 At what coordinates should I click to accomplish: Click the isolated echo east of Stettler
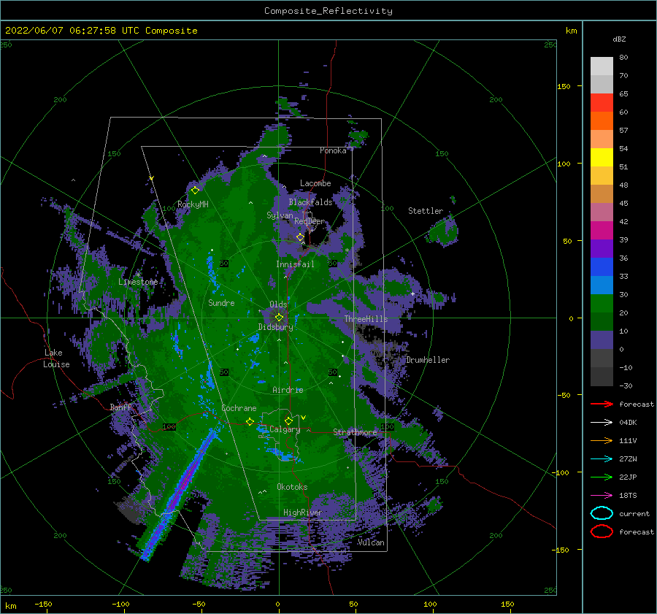(443, 231)
